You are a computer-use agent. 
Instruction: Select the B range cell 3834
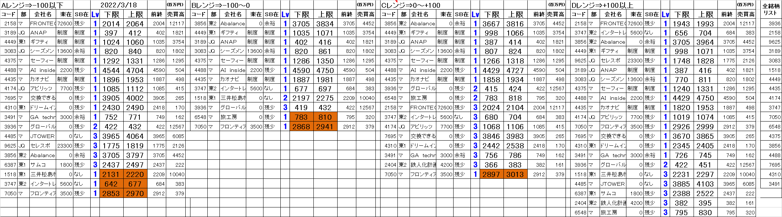tap(325, 23)
